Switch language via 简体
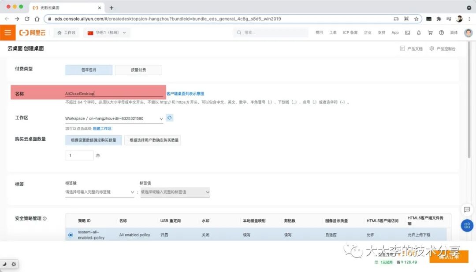Viewport: 476px width, 272px height. coord(454,33)
